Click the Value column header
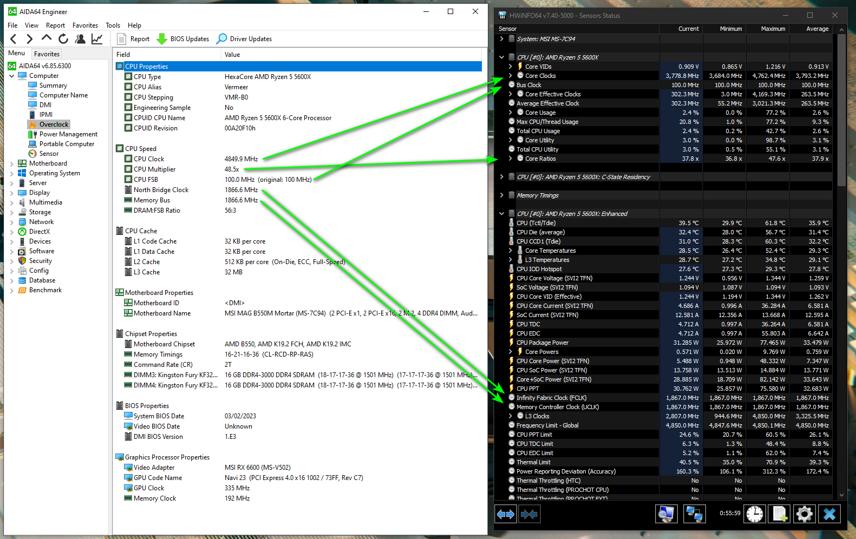 click(x=351, y=55)
